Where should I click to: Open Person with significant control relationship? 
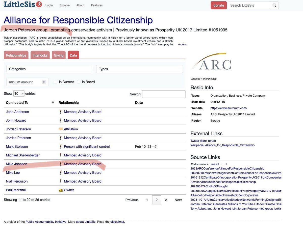(87, 147)
